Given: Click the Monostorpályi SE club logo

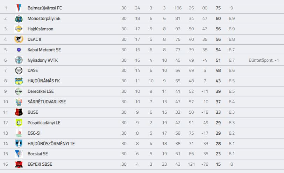Looking at the screenshot, I should 19,18.
